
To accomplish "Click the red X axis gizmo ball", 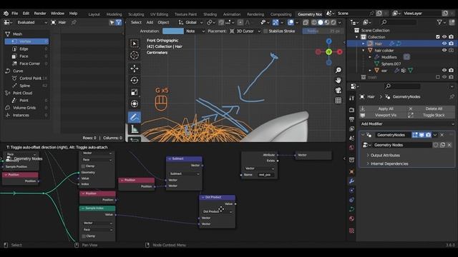I will point(340,52).
